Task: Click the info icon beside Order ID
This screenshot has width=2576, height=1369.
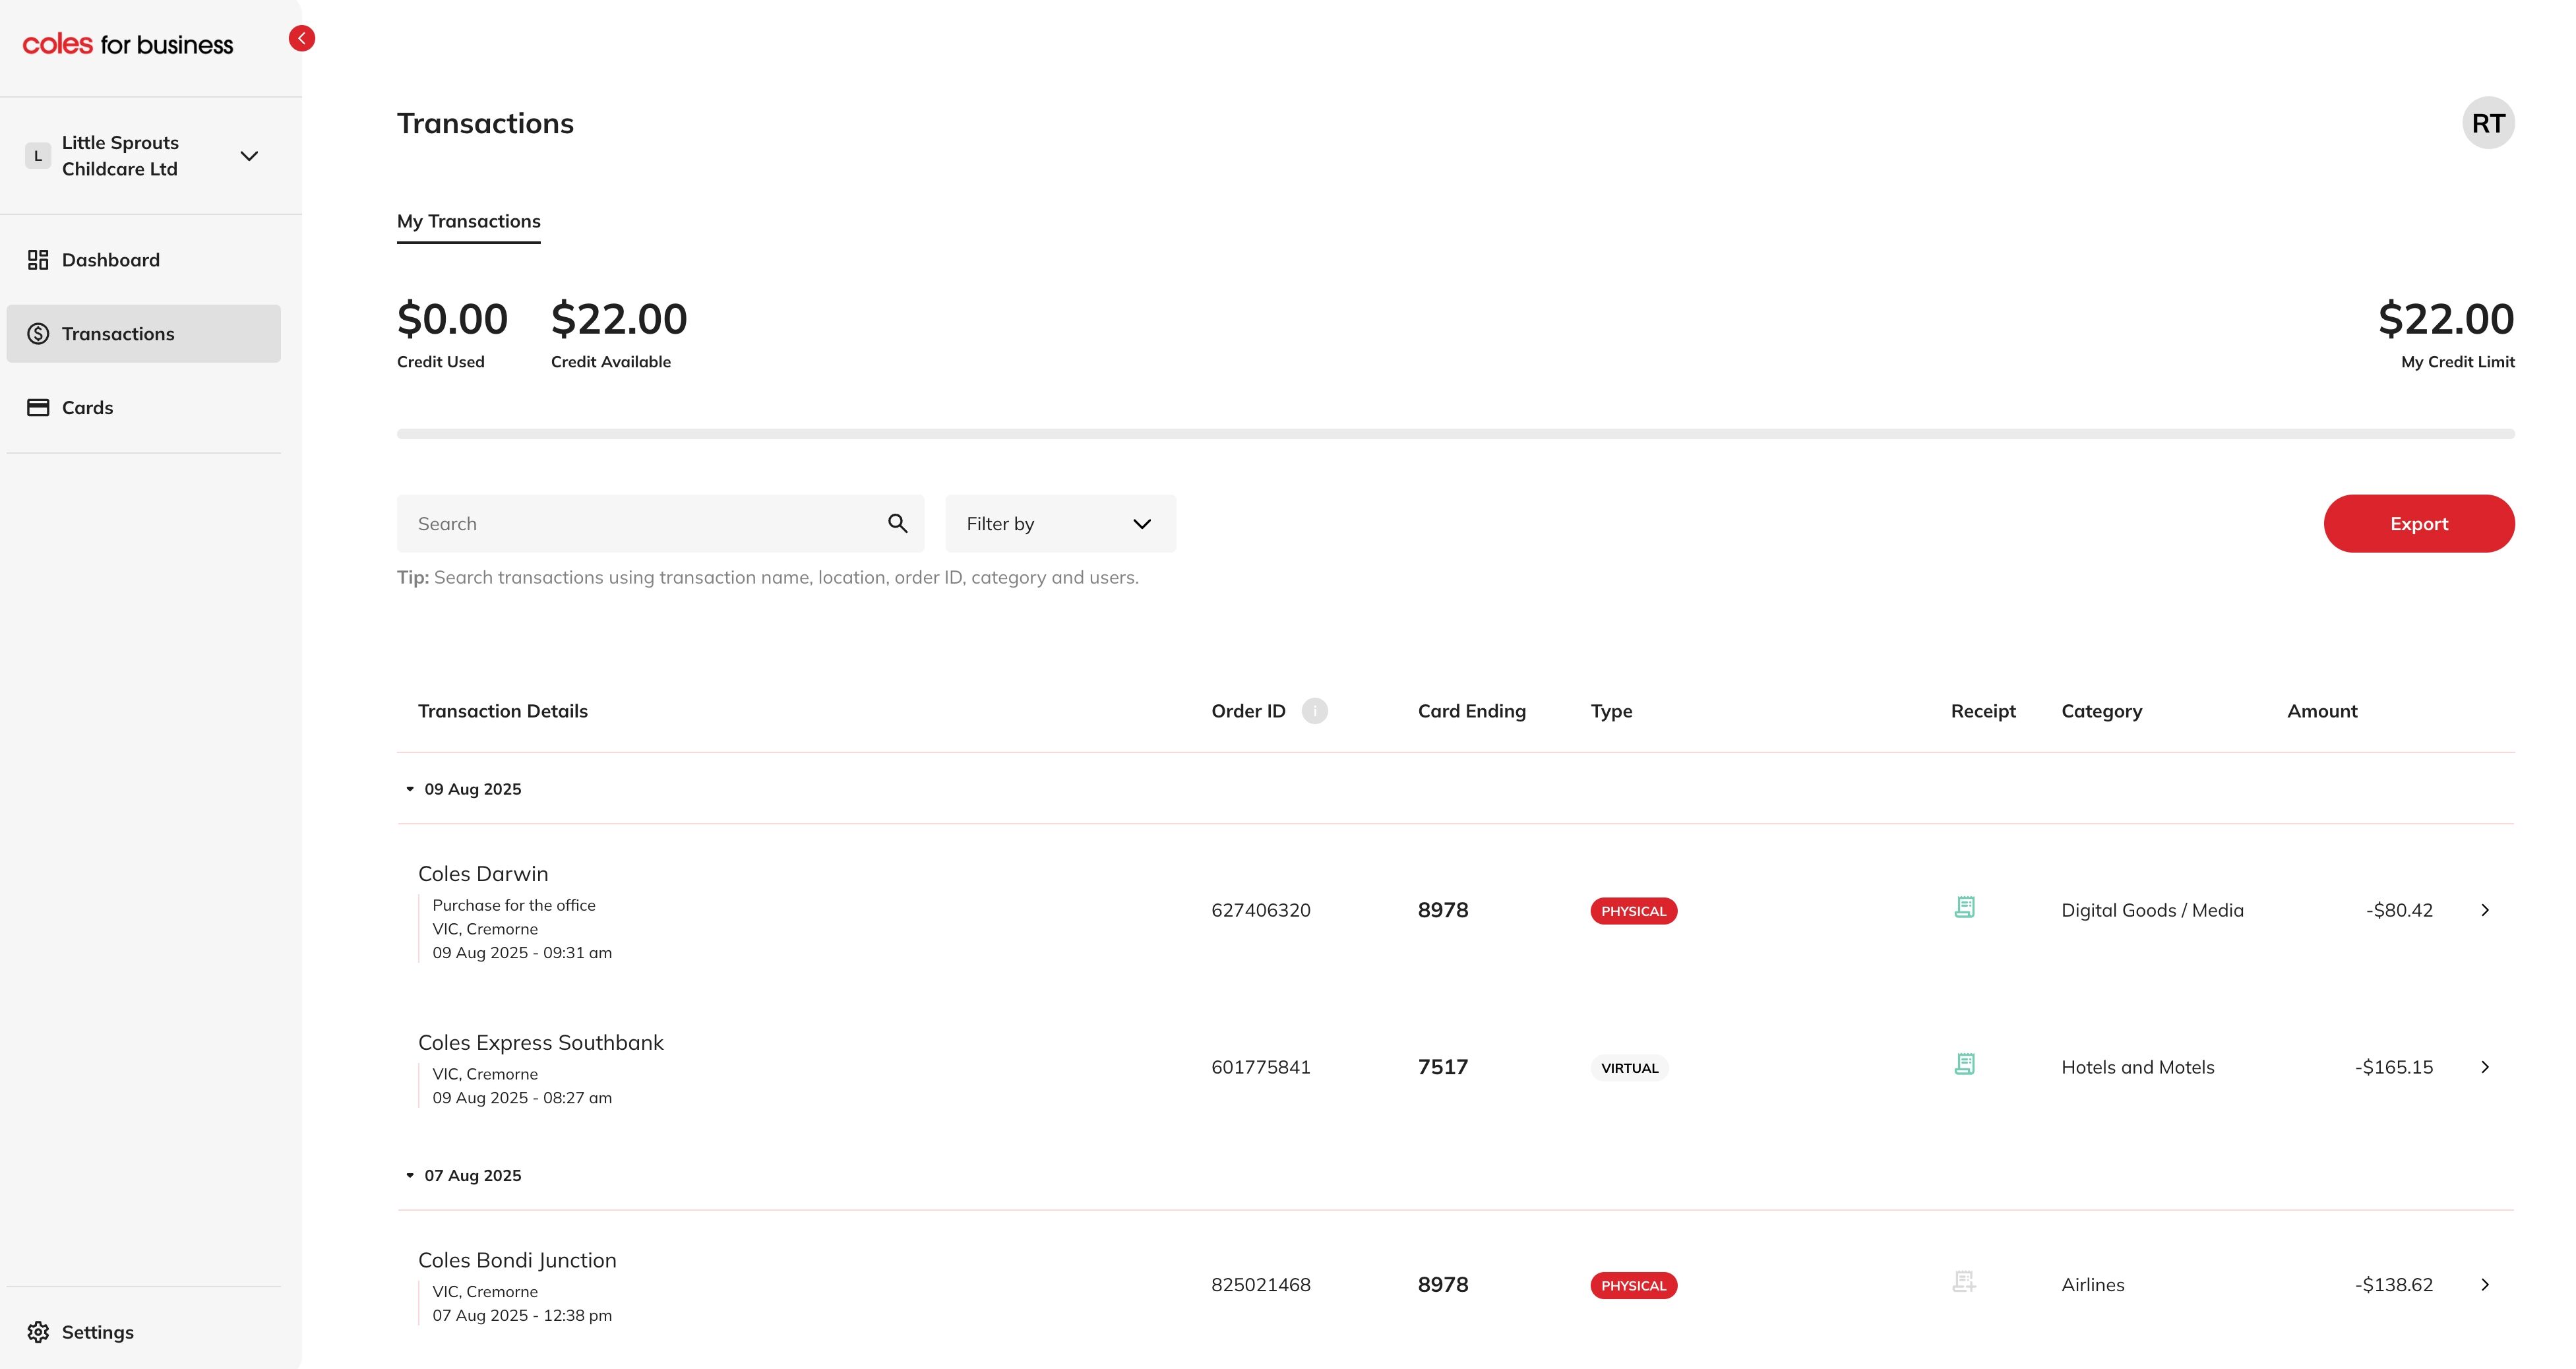Action: point(1315,711)
